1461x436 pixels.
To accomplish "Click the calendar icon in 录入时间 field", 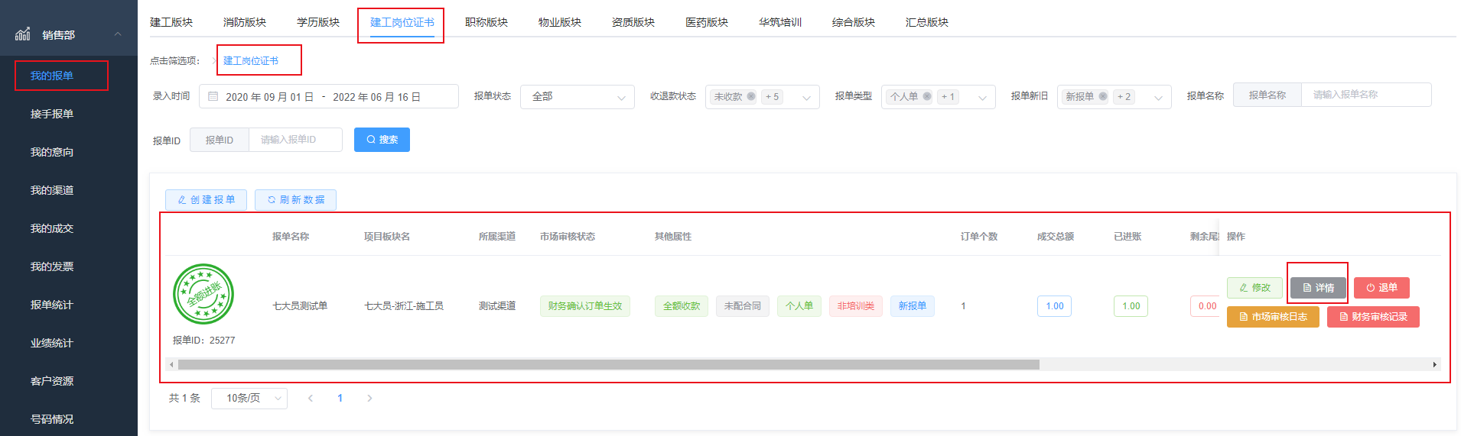I will point(213,97).
